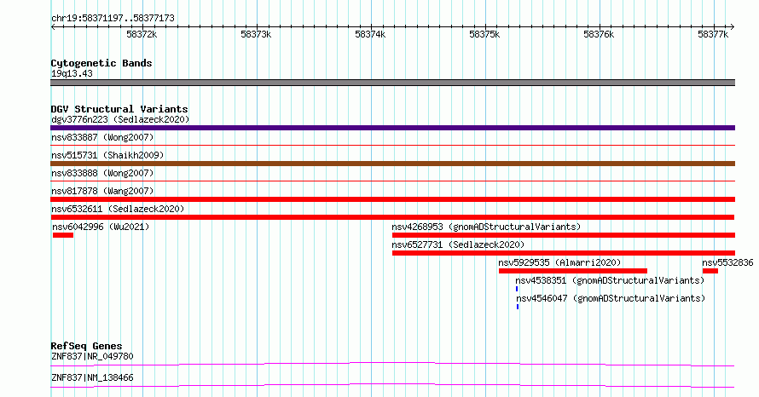Viewport: 759px width, 397px height.
Task: Select the nsv4538351 blue tick marker
Action: (x=517, y=289)
